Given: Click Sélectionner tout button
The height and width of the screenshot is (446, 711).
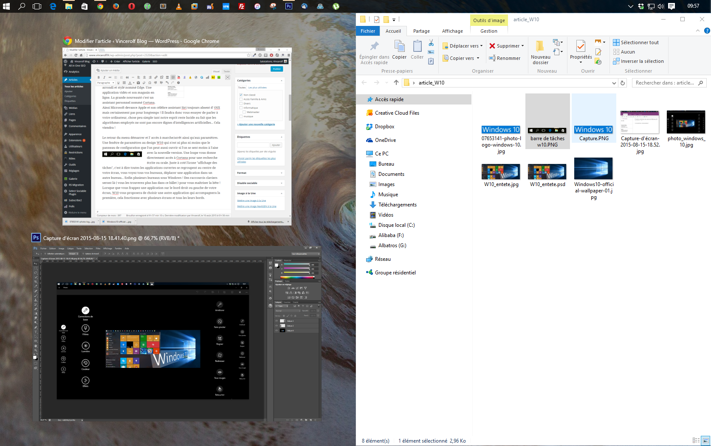Looking at the screenshot, I should [x=636, y=42].
